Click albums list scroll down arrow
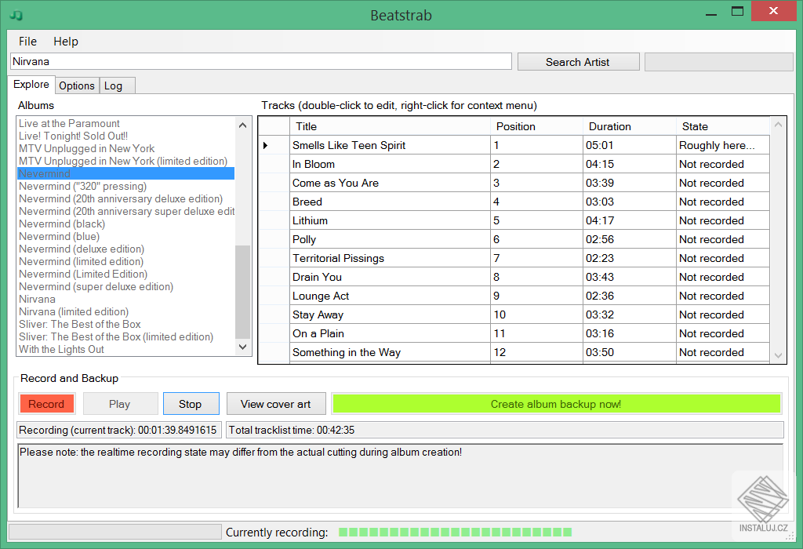Image resolution: width=803 pixels, height=549 pixels. [243, 347]
